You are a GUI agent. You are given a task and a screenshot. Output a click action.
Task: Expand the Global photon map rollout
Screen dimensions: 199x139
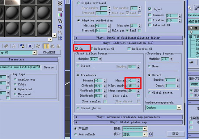[x=128, y=122]
